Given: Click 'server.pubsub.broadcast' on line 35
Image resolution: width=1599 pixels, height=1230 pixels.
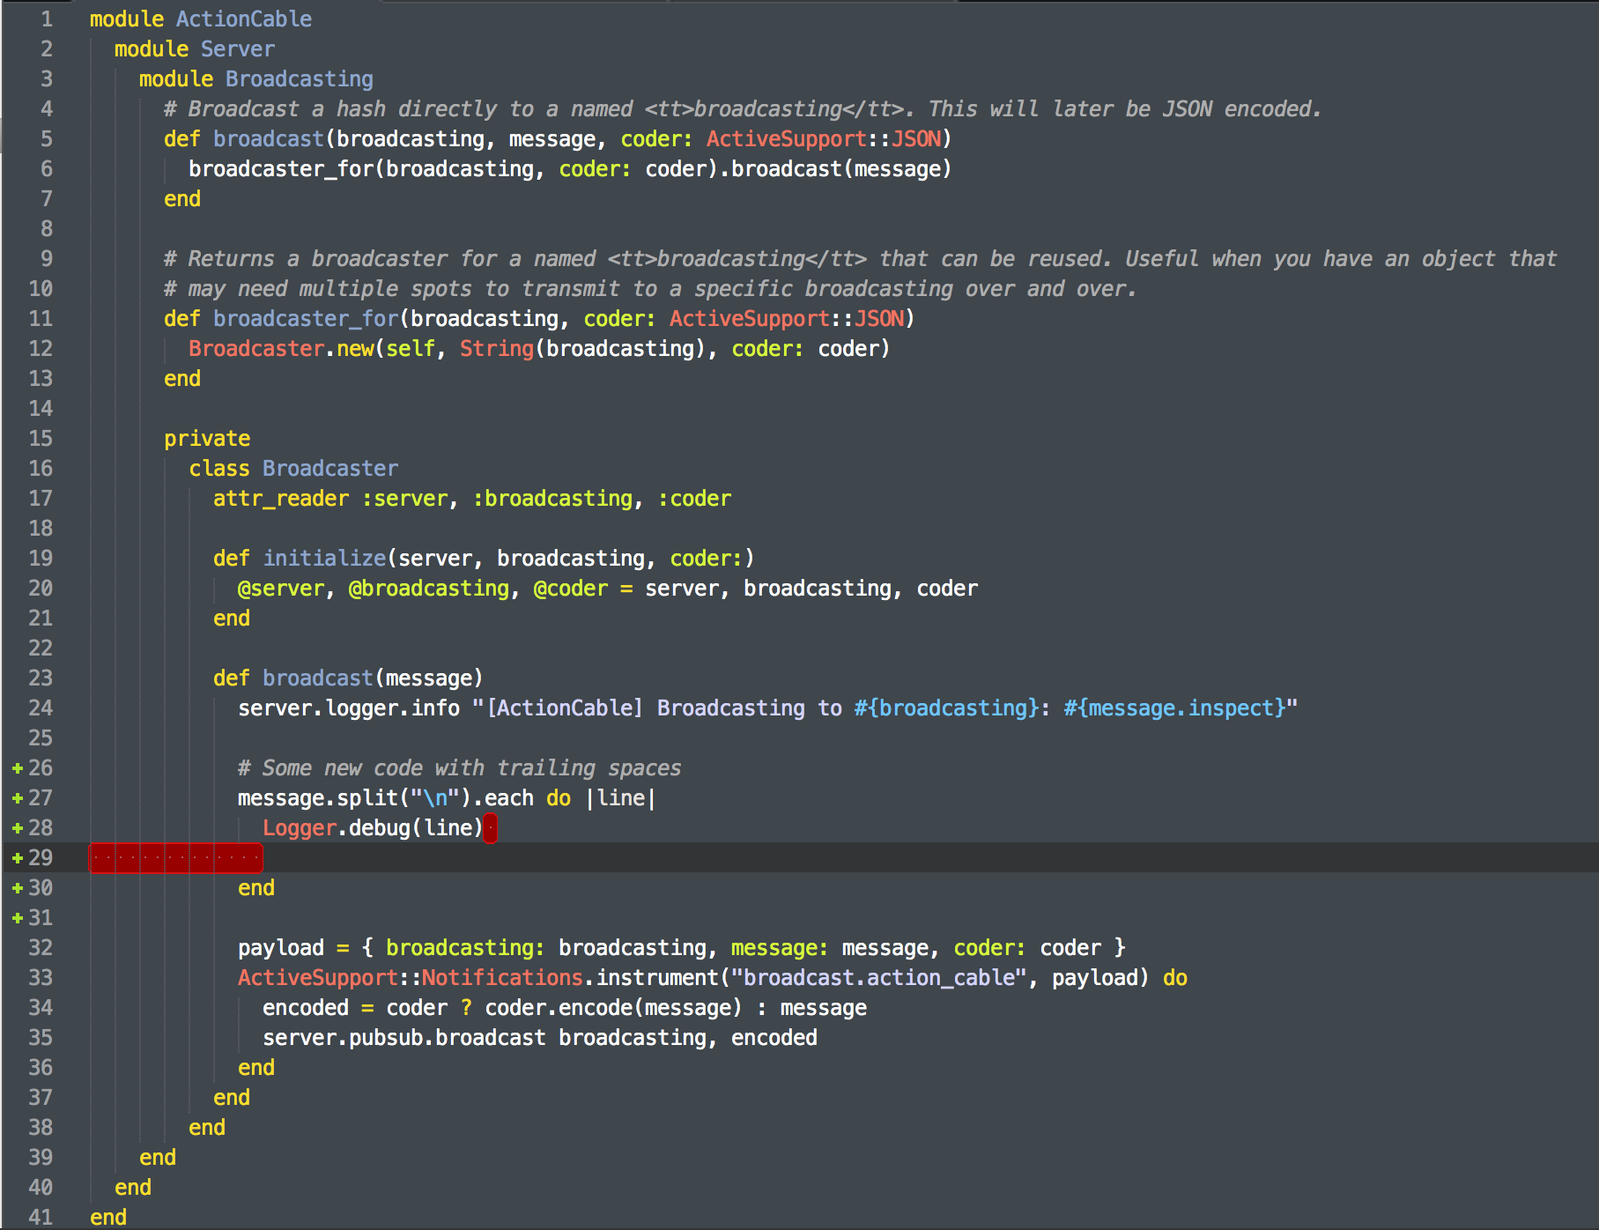Looking at the screenshot, I should [404, 1038].
